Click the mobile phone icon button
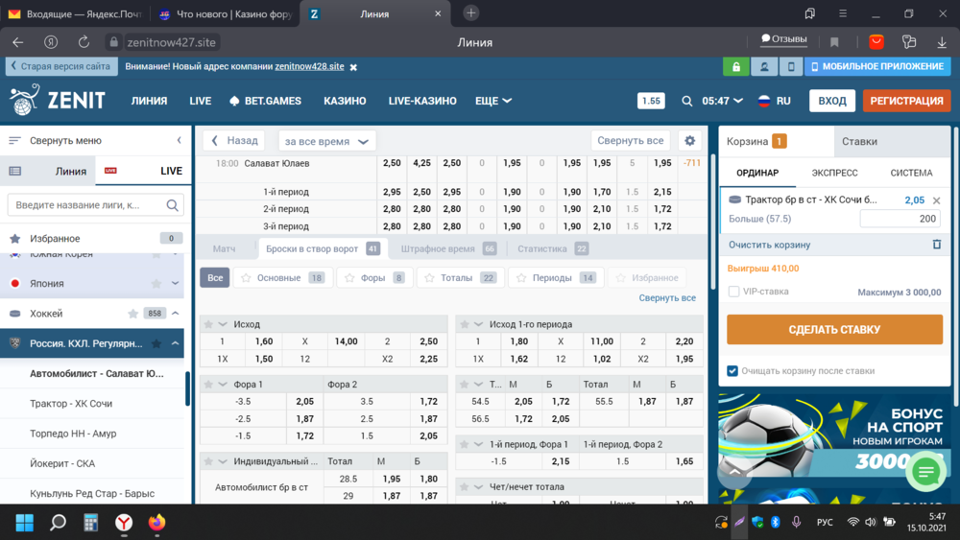This screenshot has height=540, width=960. click(x=791, y=66)
